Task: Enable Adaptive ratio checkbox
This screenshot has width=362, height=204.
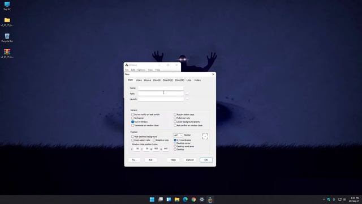Action: pos(154,140)
